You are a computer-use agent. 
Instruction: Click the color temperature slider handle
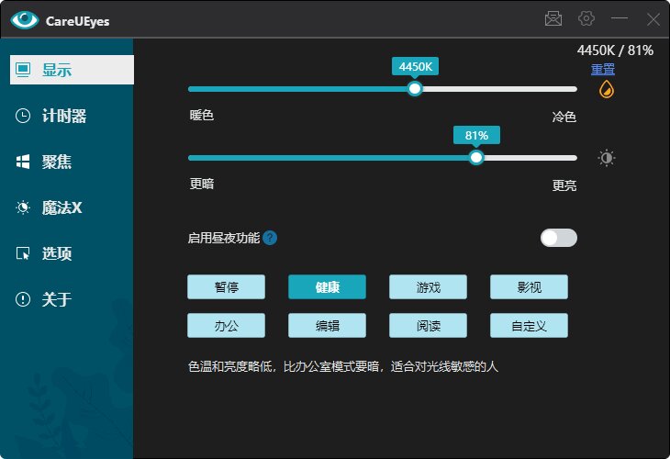pyautogui.click(x=415, y=89)
